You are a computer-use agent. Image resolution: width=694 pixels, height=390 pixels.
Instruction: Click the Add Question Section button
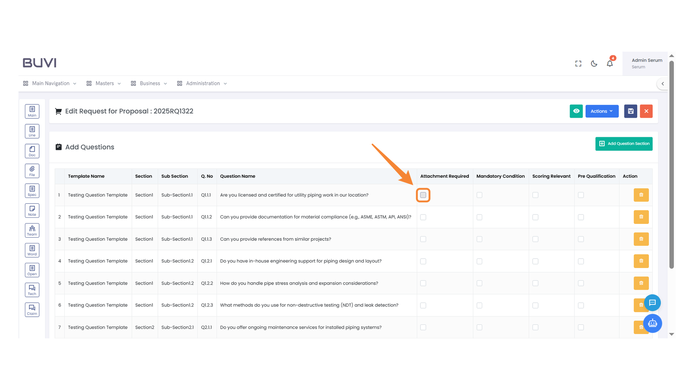pos(624,144)
